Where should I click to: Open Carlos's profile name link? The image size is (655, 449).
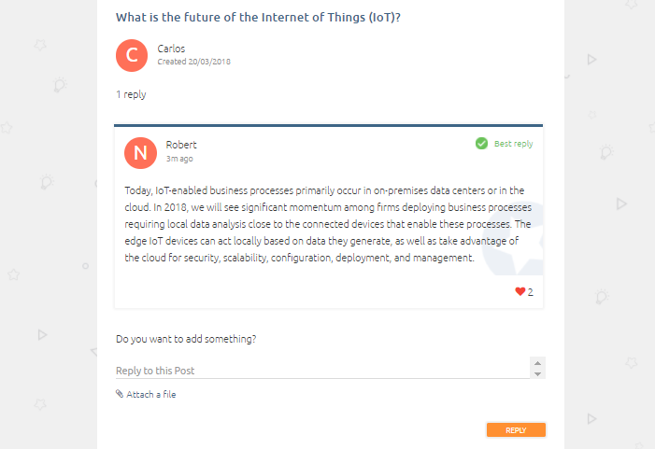[171, 49]
